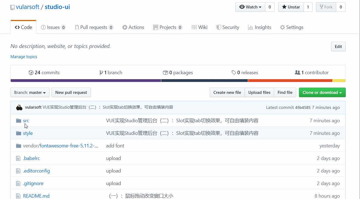Open the 0 packages link
The height and width of the screenshot is (199, 360).
pos(178,73)
